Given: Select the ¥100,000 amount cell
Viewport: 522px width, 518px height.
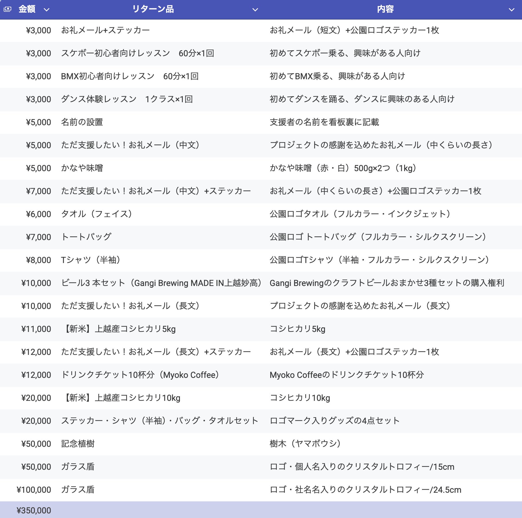Looking at the screenshot, I should pyautogui.click(x=34, y=490).
